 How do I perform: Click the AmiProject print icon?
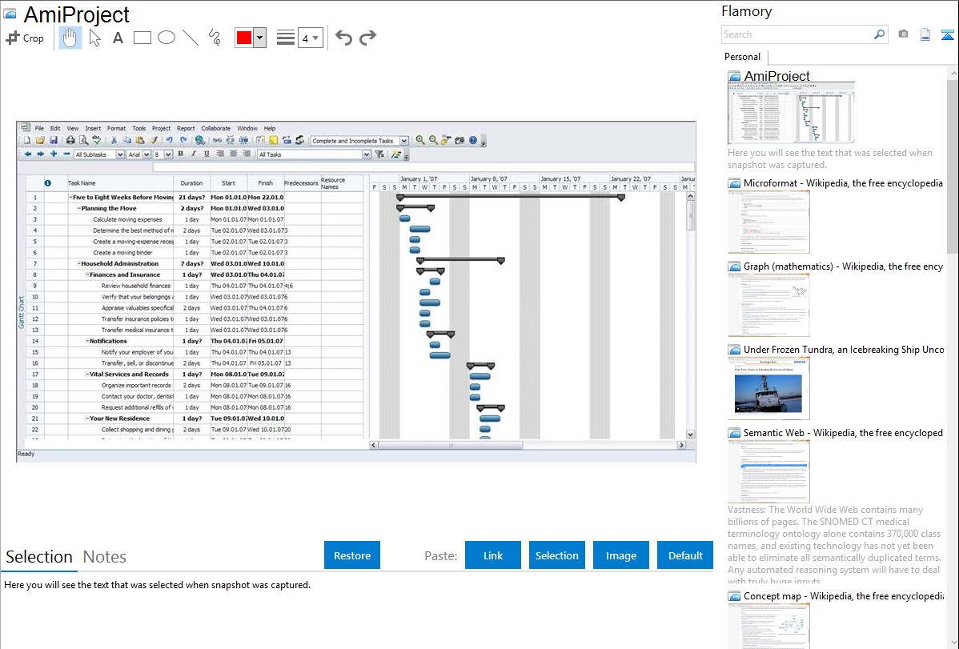tap(70, 141)
